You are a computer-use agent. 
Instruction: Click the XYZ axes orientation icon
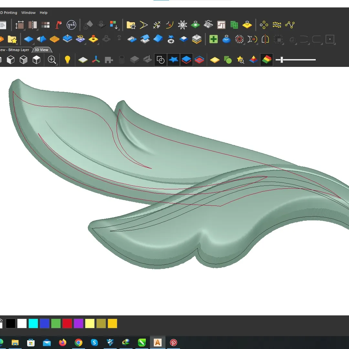click(96, 60)
